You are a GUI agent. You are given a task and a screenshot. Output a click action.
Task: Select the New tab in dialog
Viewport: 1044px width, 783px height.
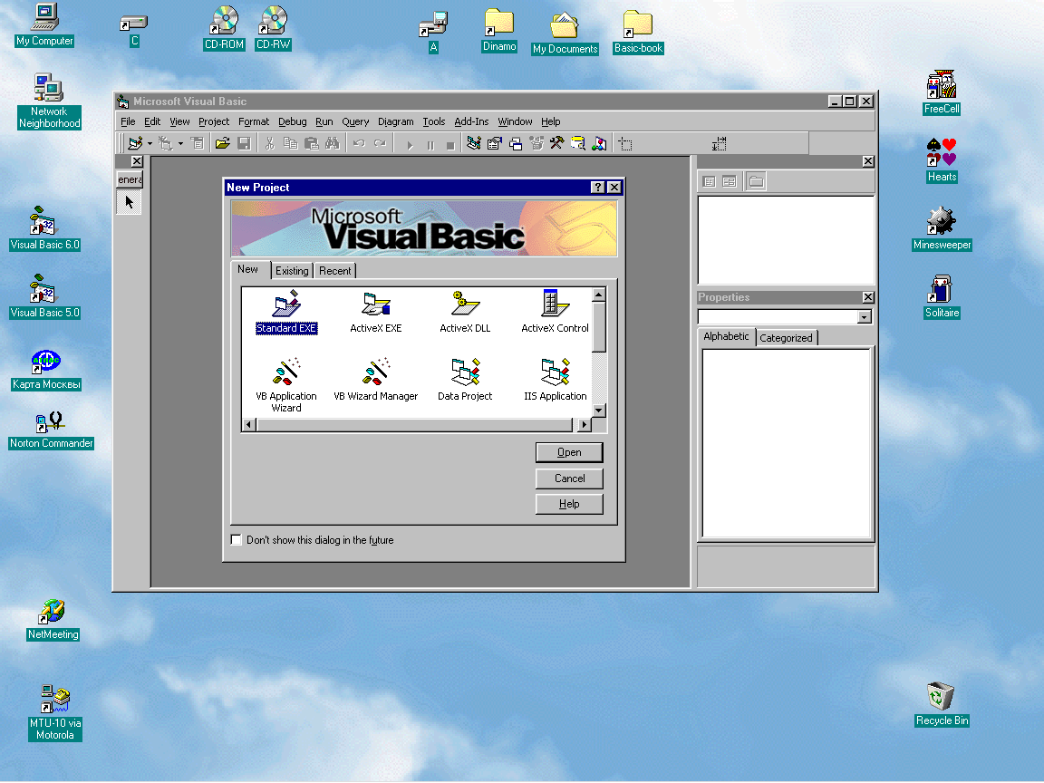(247, 269)
